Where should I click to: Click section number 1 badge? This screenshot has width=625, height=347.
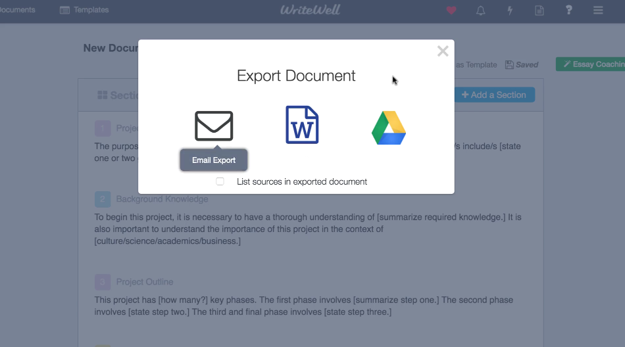coord(103,128)
